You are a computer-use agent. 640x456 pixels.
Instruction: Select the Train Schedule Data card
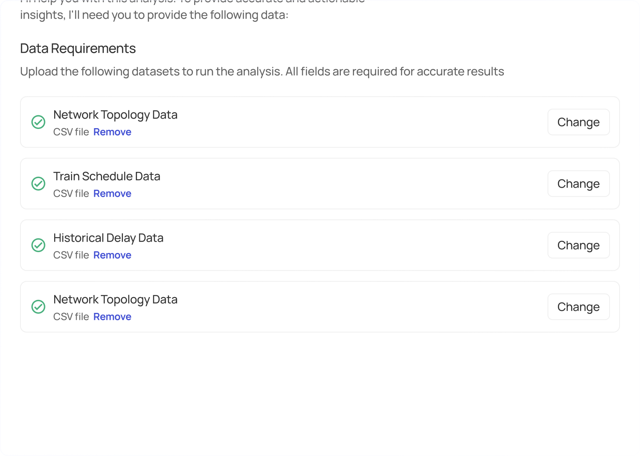[320, 183]
